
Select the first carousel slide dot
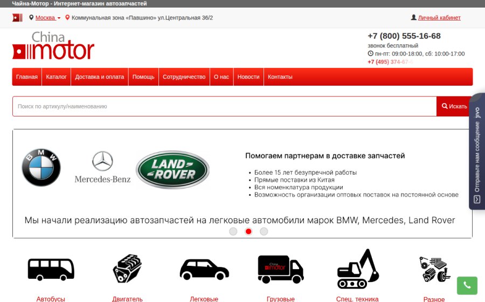pos(233,231)
